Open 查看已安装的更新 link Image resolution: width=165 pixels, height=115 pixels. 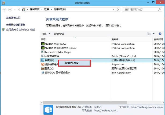[16, 25]
